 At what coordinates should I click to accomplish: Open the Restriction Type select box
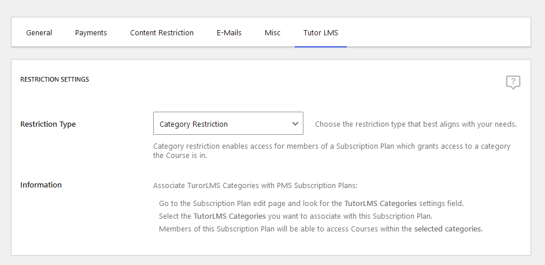[x=228, y=123]
